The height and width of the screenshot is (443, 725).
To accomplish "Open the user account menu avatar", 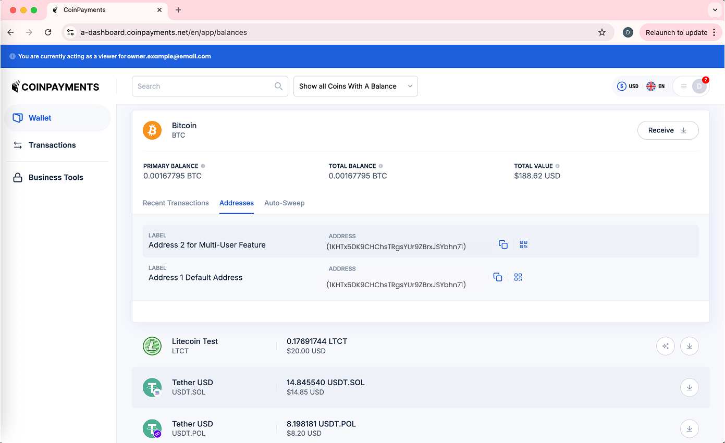I will point(698,87).
